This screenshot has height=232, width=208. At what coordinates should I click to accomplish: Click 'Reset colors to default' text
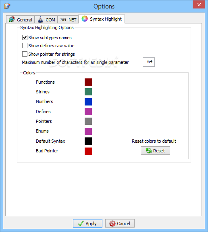point(154,141)
